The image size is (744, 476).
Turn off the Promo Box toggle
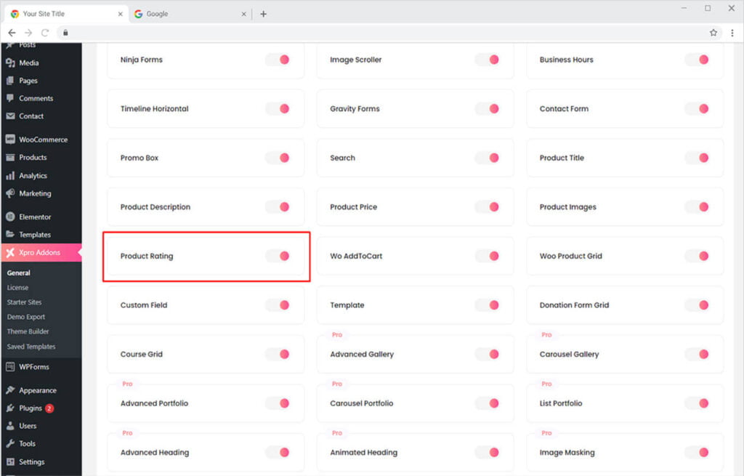(278, 158)
